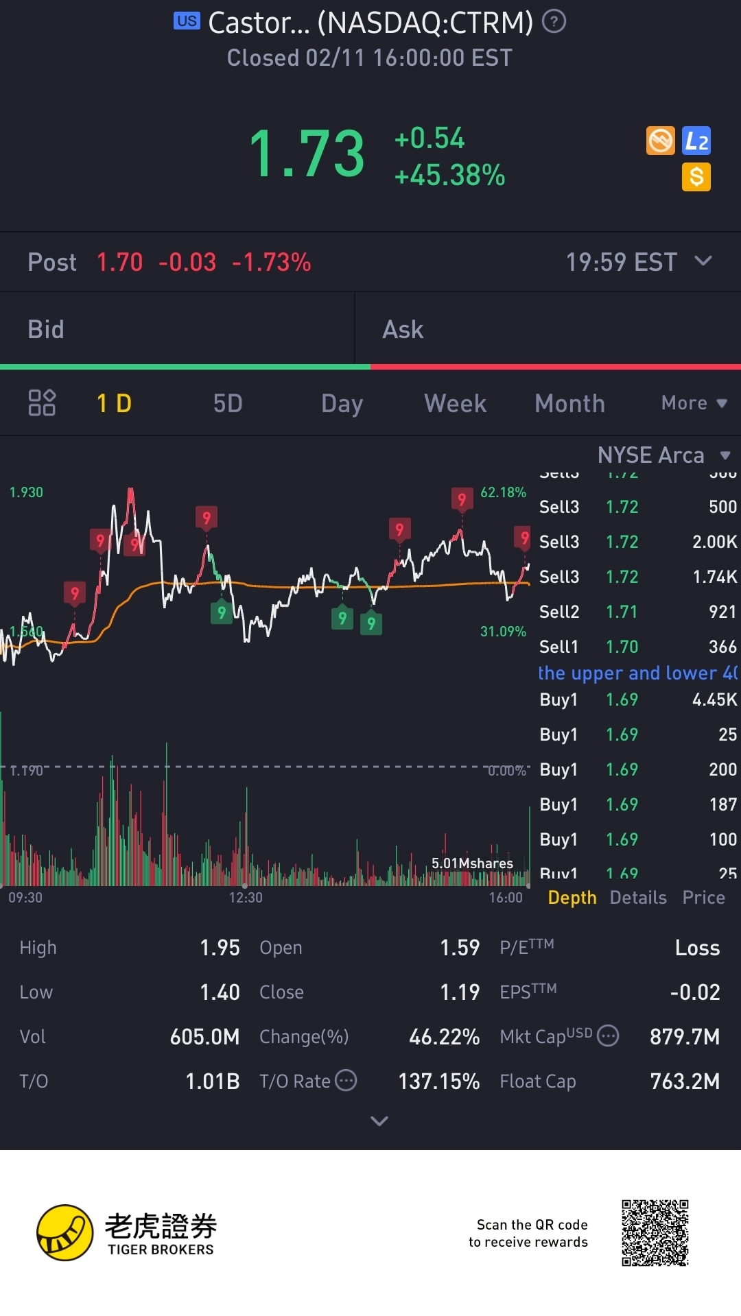Expand the post-market time dropdown
This screenshot has height=1316, width=741.
tap(703, 261)
